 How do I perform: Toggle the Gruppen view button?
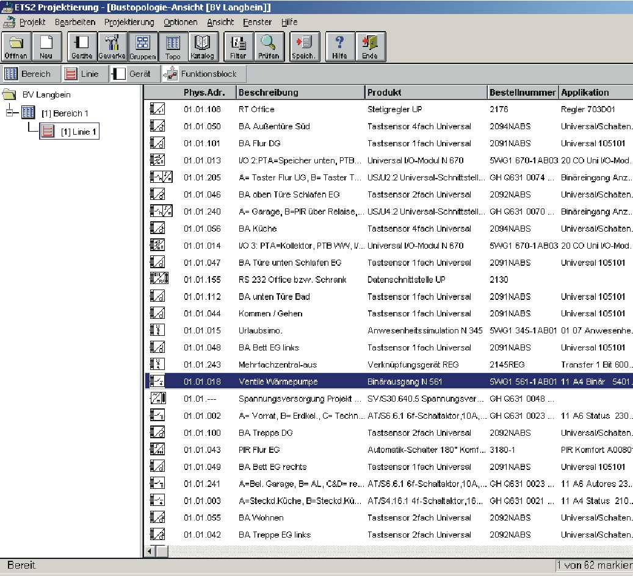coord(142,47)
